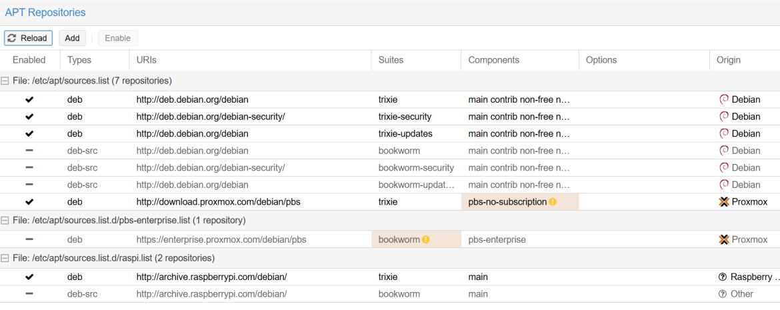Click Proxmox logo in pbs-no-subscription row
The height and width of the screenshot is (310, 780).
click(724, 202)
